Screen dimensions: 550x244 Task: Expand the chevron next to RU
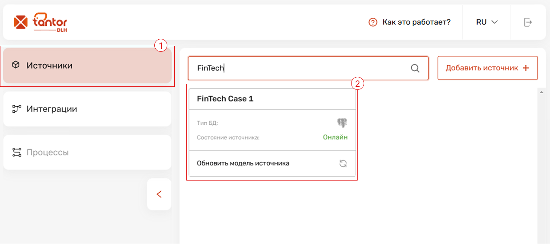coord(495,22)
